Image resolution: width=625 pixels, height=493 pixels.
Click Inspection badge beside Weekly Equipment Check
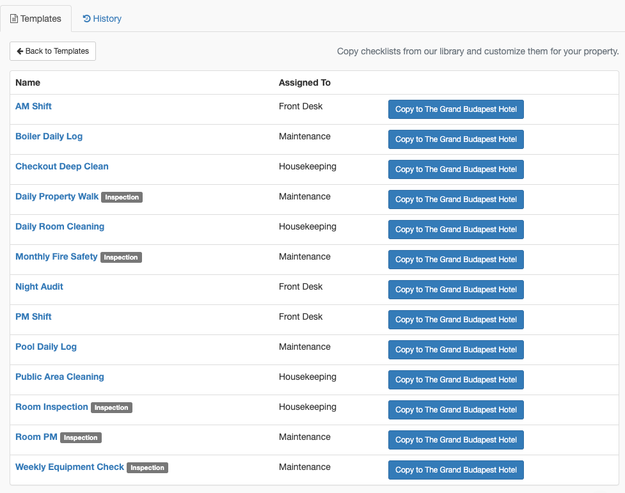(148, 468)
